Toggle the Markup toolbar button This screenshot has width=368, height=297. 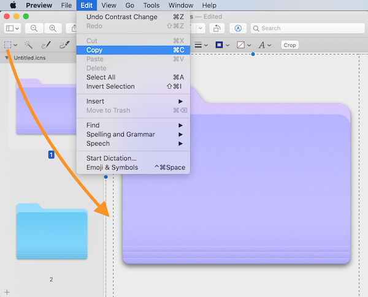pos(238,28)
